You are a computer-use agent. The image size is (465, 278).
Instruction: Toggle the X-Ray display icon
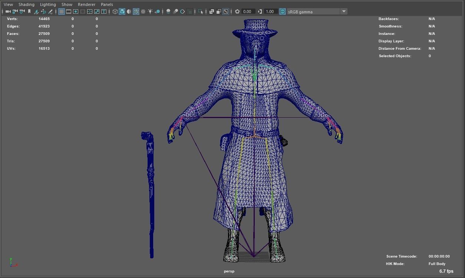pyautogui.click(x=212, y=12)
